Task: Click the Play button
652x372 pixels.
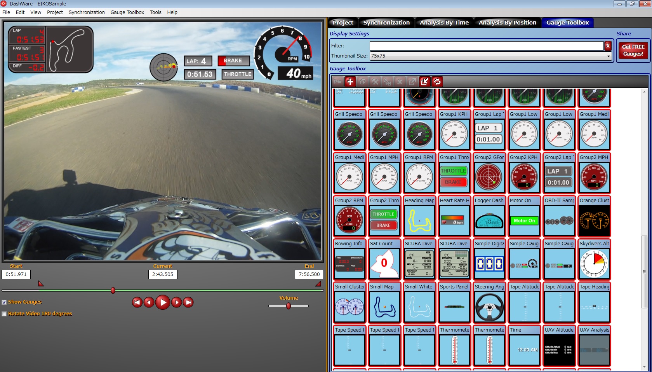Action: (x=163, y=302)
